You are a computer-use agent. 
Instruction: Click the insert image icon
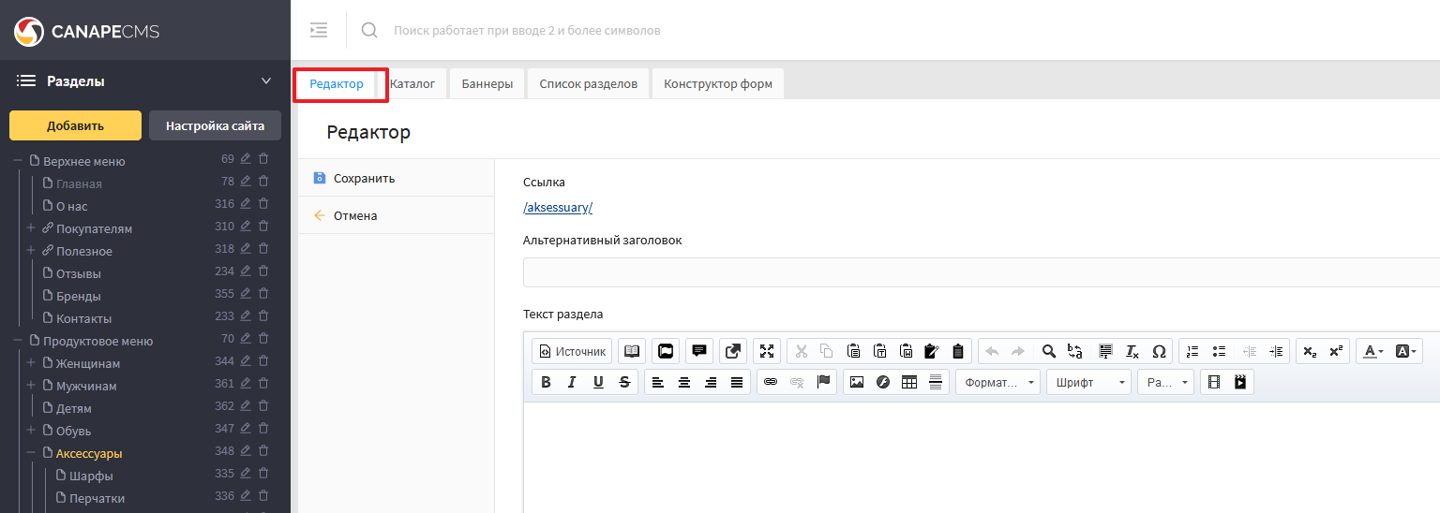click(856, 382)
